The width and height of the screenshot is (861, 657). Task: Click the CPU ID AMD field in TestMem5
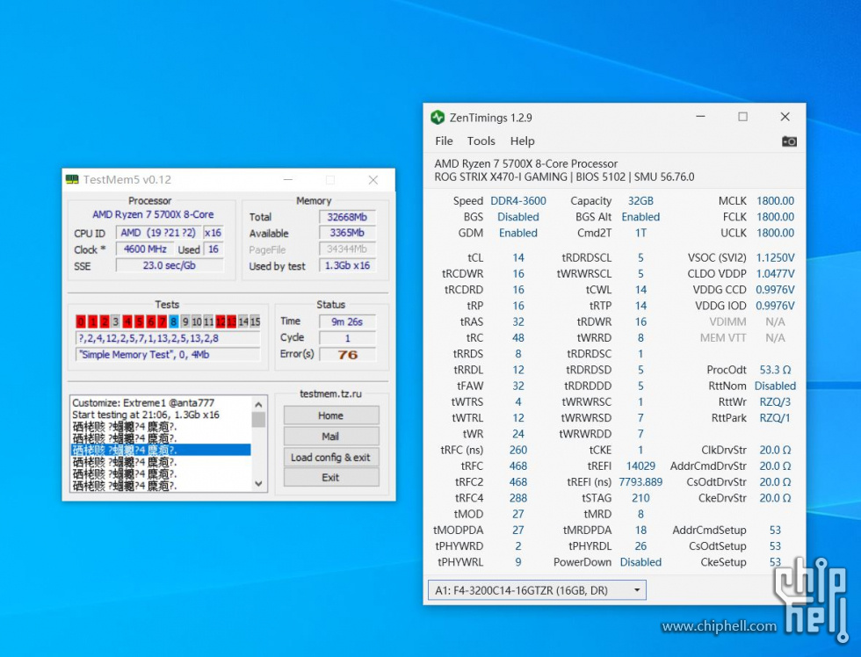pyautogui.click(x=158, y=233)
